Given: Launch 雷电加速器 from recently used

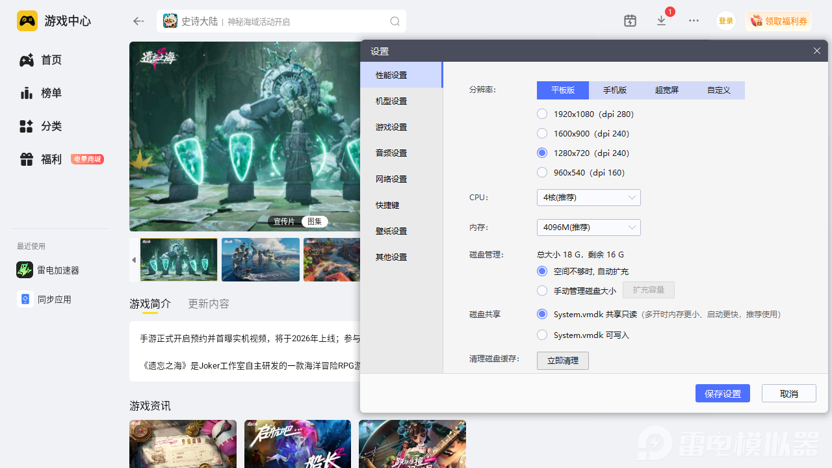Looking at the screenshot, I should point(57,270).
